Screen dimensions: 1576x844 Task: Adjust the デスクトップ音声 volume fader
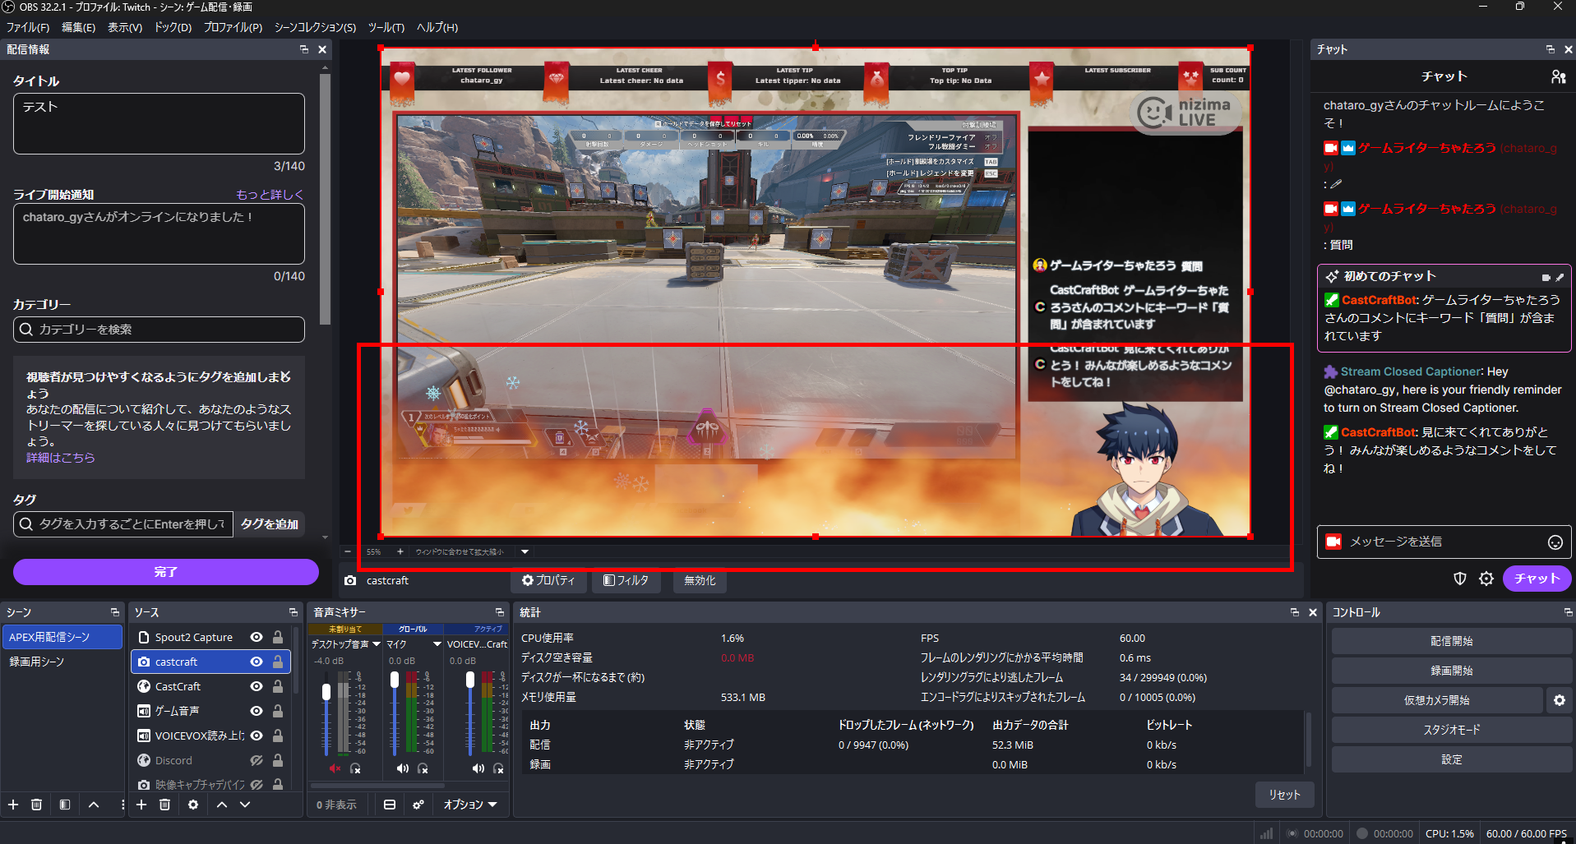pyautogui.click(x=326, y=692)
